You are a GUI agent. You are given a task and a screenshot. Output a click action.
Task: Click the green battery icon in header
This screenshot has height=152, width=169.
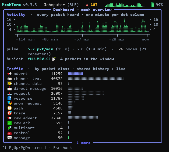[x=152, y=5]
